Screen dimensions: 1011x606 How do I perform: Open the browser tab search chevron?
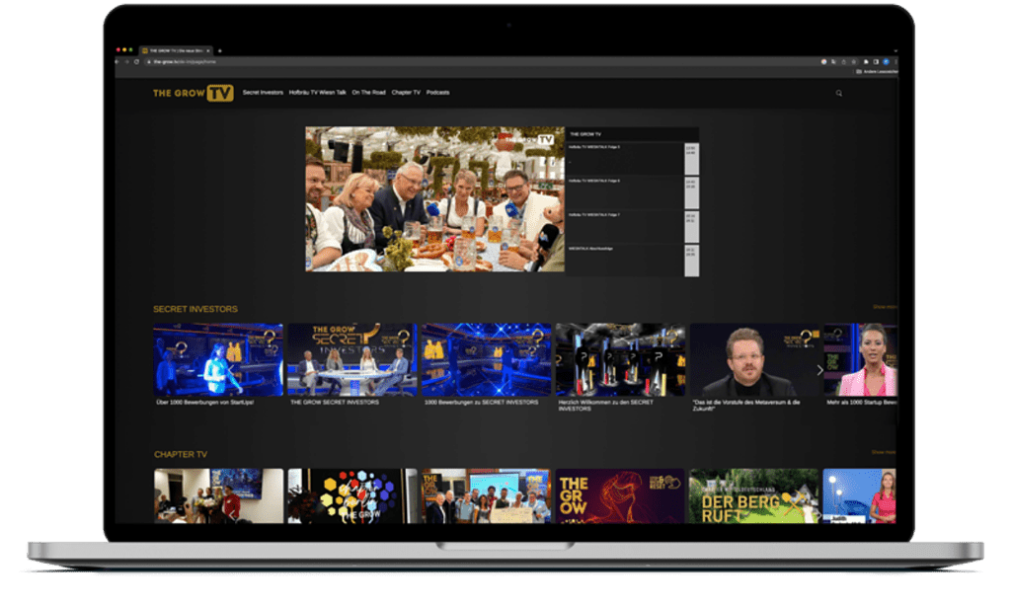(x=894, y=50)
